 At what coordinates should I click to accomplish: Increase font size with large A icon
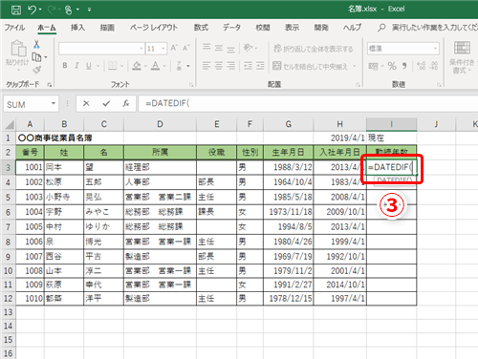coord(174,48)
